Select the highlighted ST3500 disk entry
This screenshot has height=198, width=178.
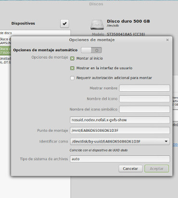[5, 50]
